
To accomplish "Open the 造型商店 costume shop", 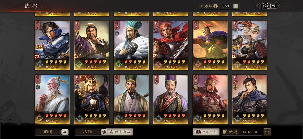I will 120,132.
